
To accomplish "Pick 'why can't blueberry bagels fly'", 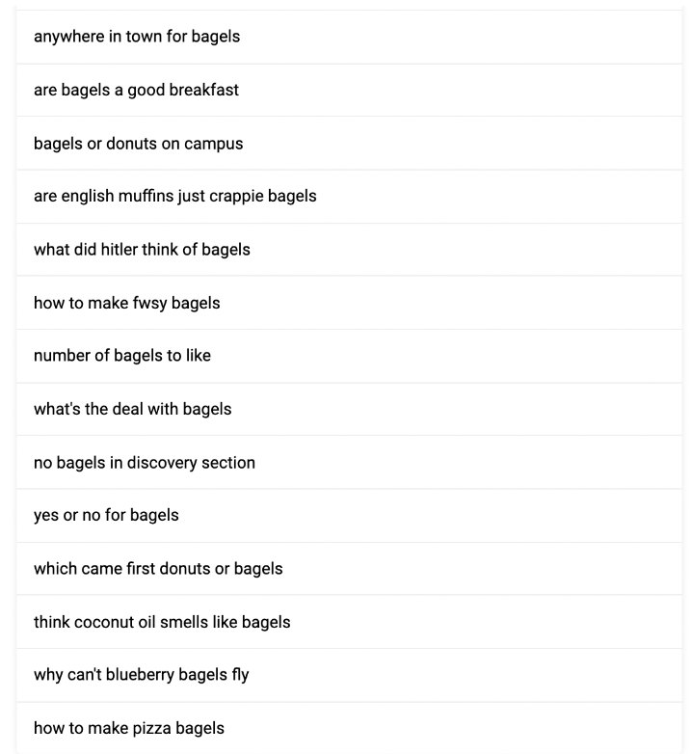I will (x=141, y=675).
